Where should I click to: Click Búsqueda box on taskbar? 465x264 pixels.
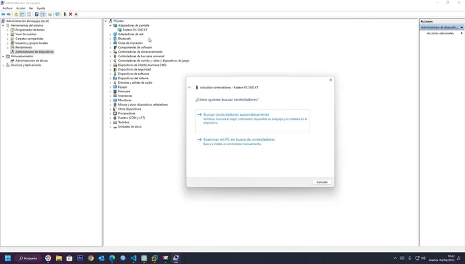pyautogui.click(x=28, y=258)
